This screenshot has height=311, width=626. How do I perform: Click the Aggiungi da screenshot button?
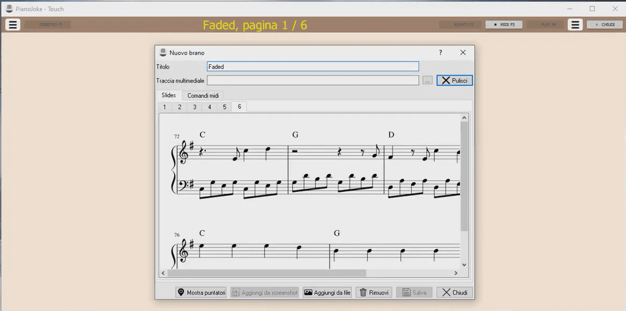pos(264,293)
